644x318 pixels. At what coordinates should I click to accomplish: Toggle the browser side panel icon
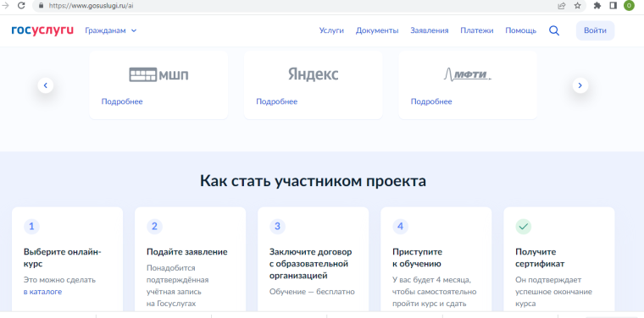tap(613, 6)
